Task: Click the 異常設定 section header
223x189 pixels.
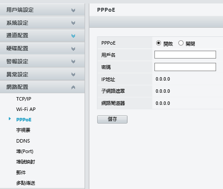Action: tap(42, 75)
